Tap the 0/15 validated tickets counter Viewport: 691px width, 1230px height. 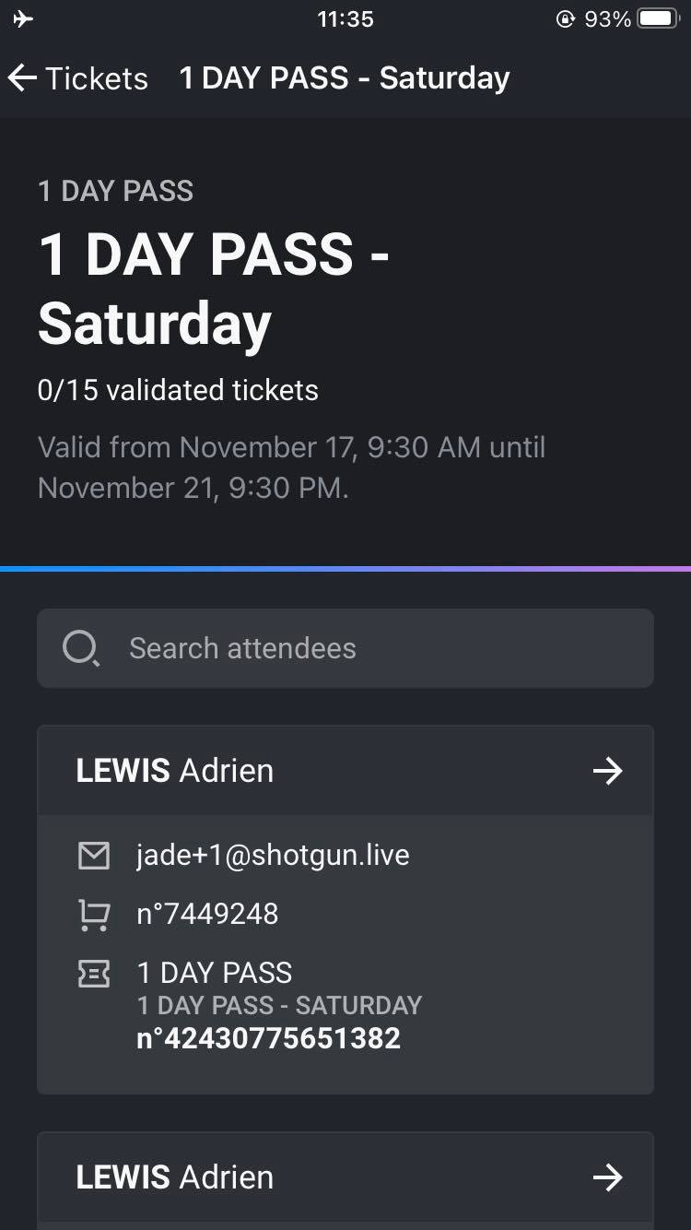pos(178,390)
